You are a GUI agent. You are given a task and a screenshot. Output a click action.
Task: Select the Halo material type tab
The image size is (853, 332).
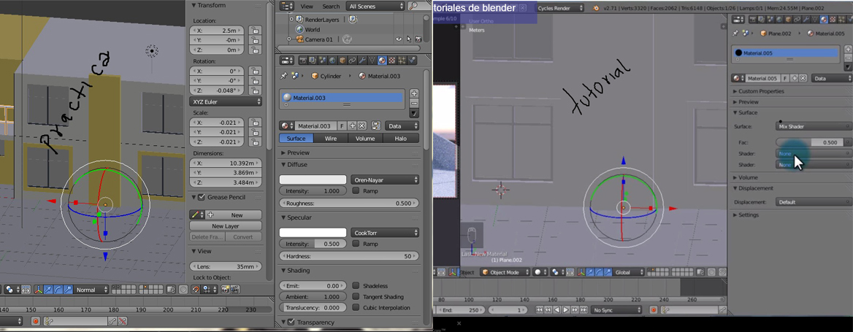[401, 139]
